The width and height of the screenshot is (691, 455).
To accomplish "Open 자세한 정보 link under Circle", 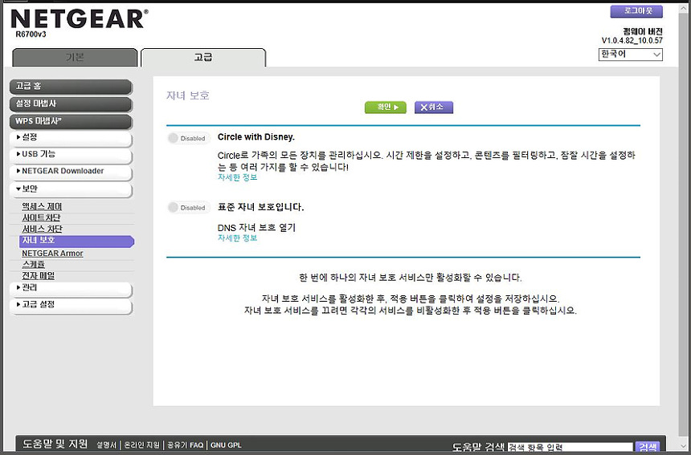I will 238,177.
